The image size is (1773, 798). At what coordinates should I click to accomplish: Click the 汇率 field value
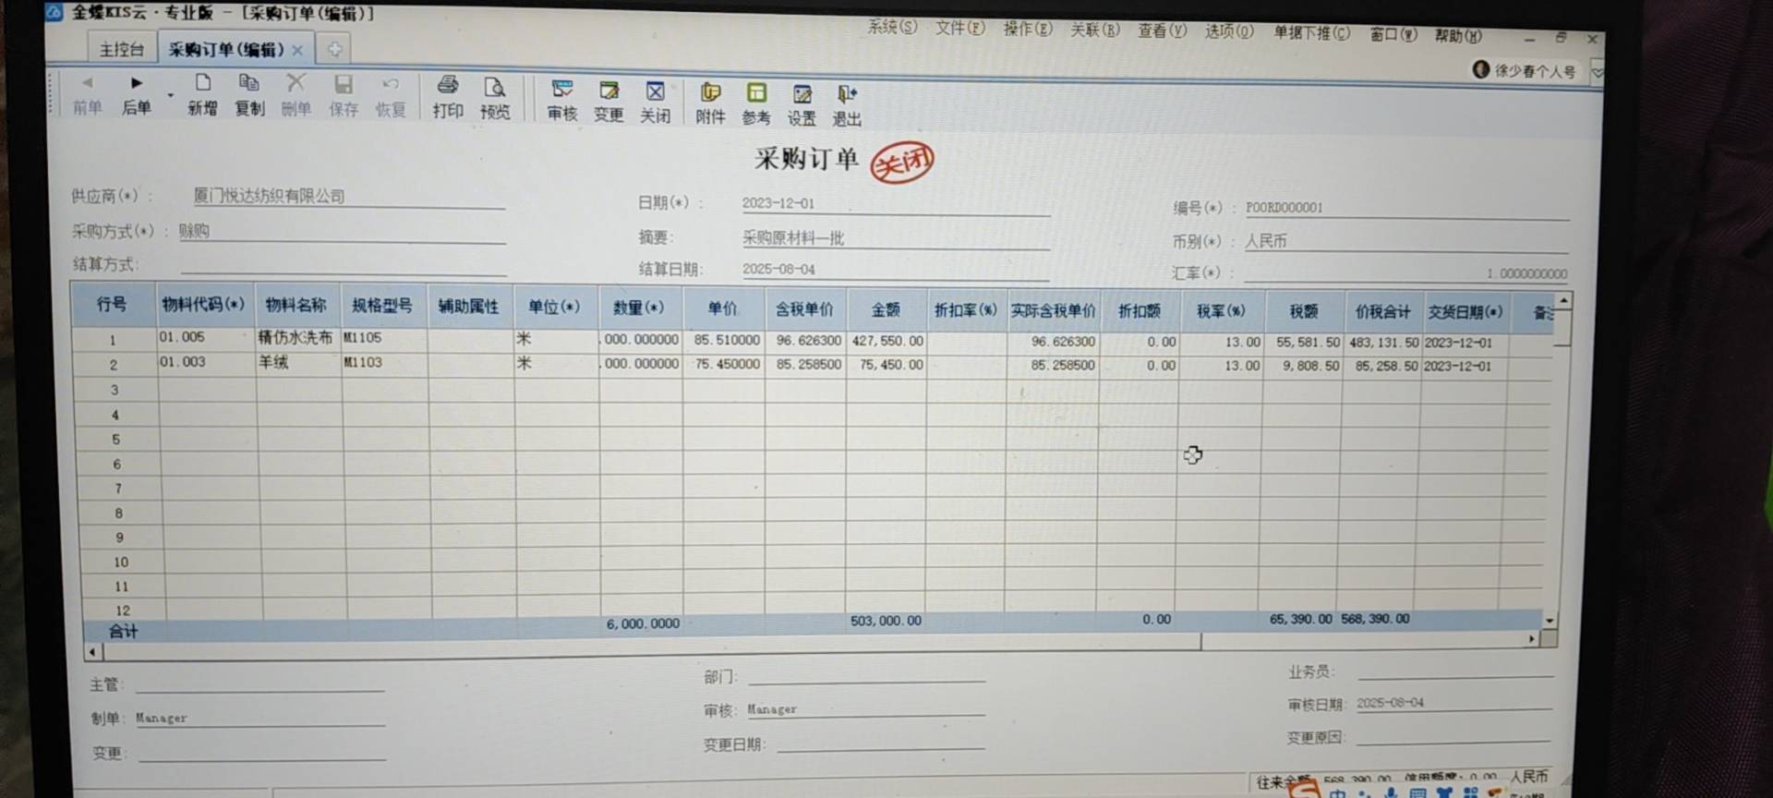click(x=1406, y=273)
